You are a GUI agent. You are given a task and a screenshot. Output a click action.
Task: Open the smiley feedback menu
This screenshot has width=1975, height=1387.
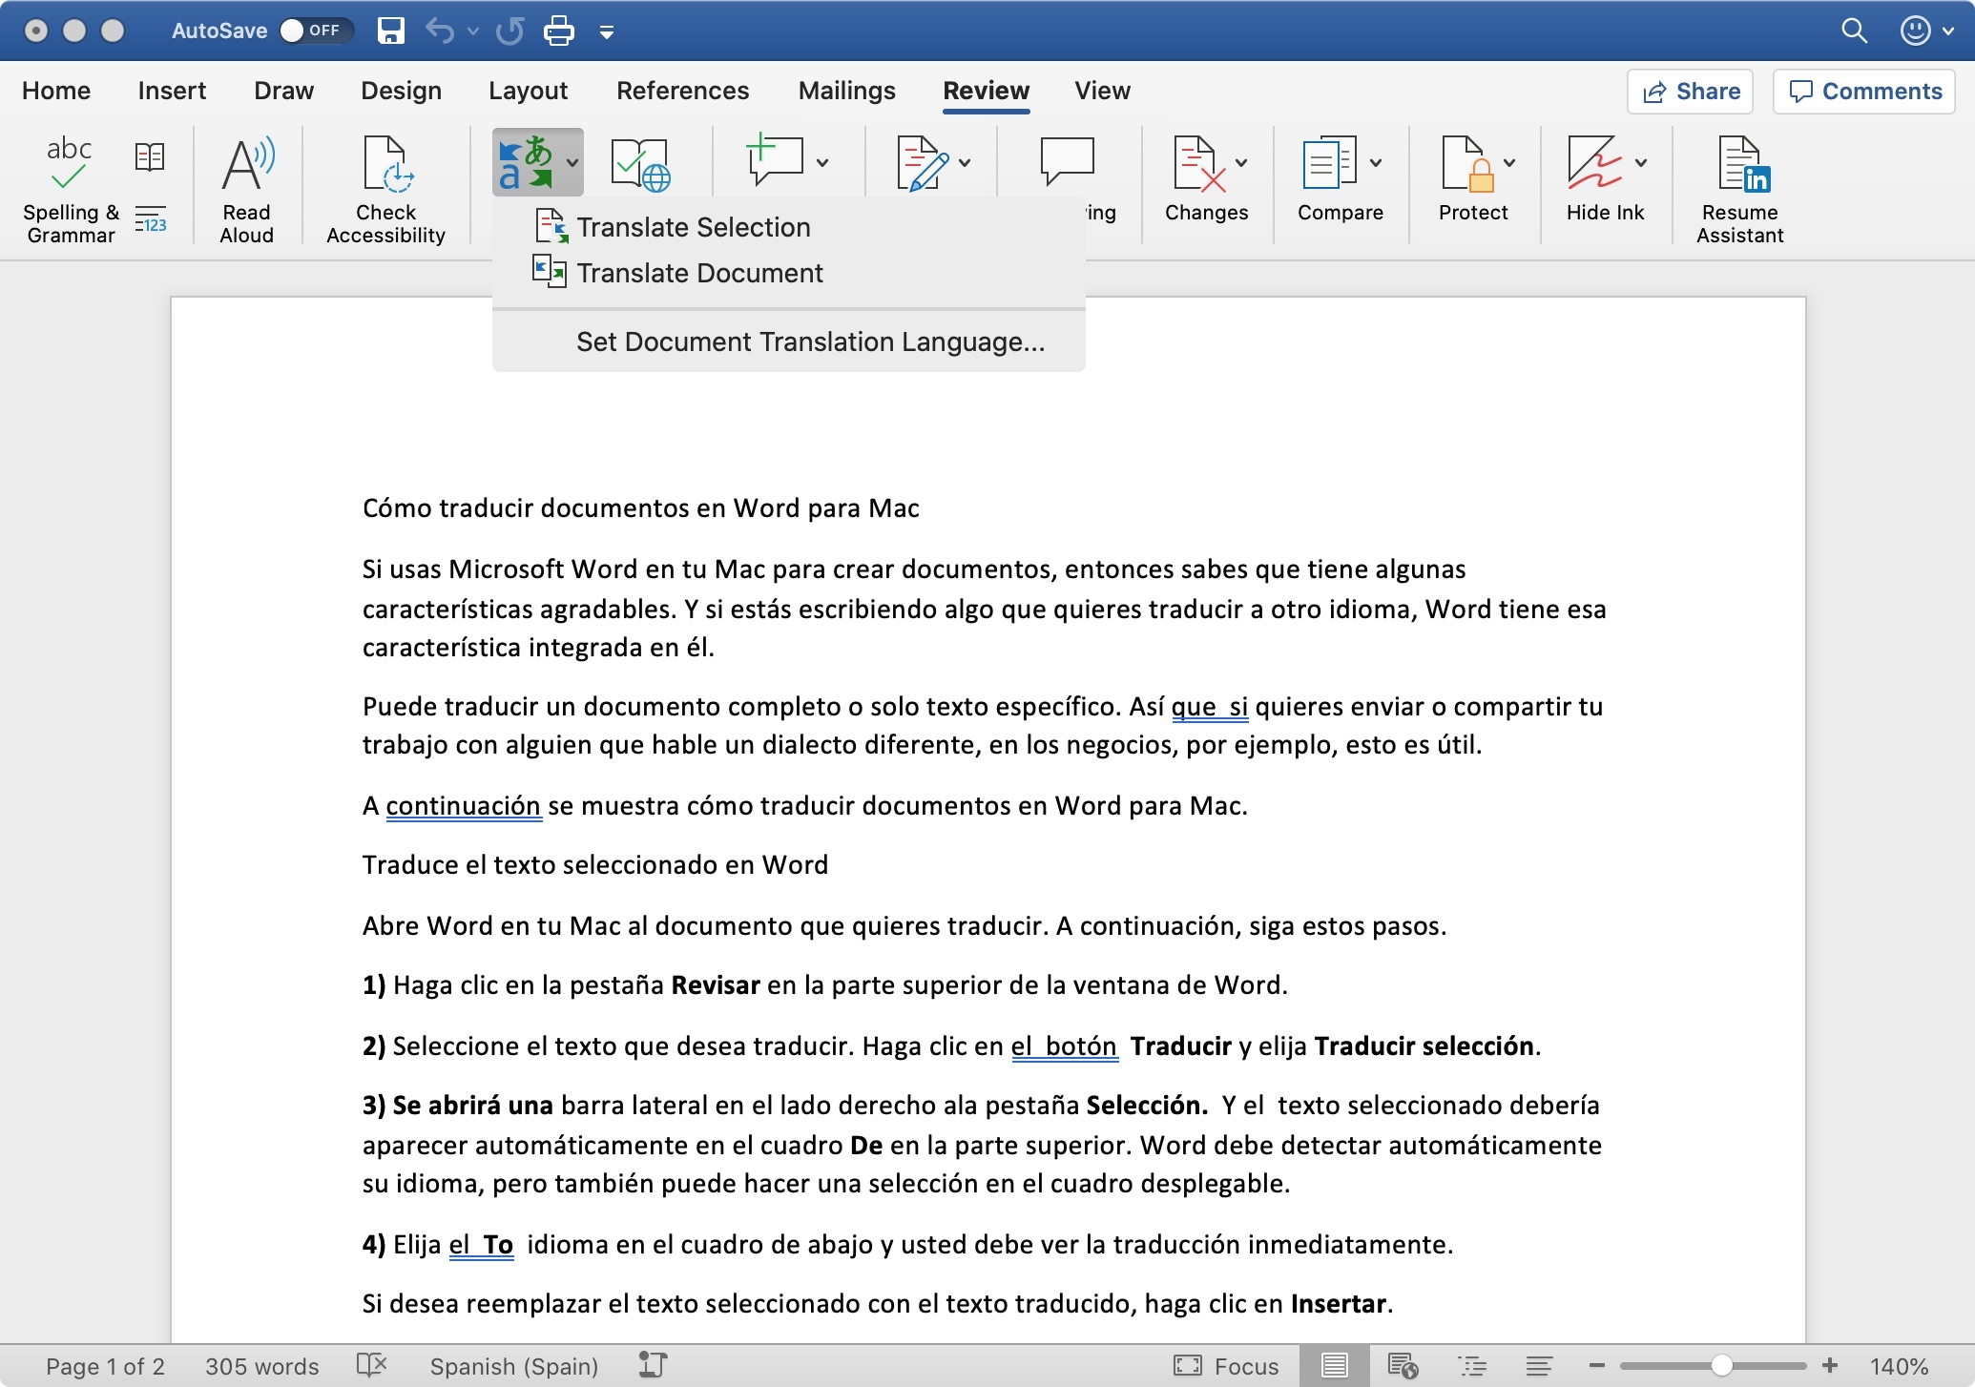(1926, 31)
